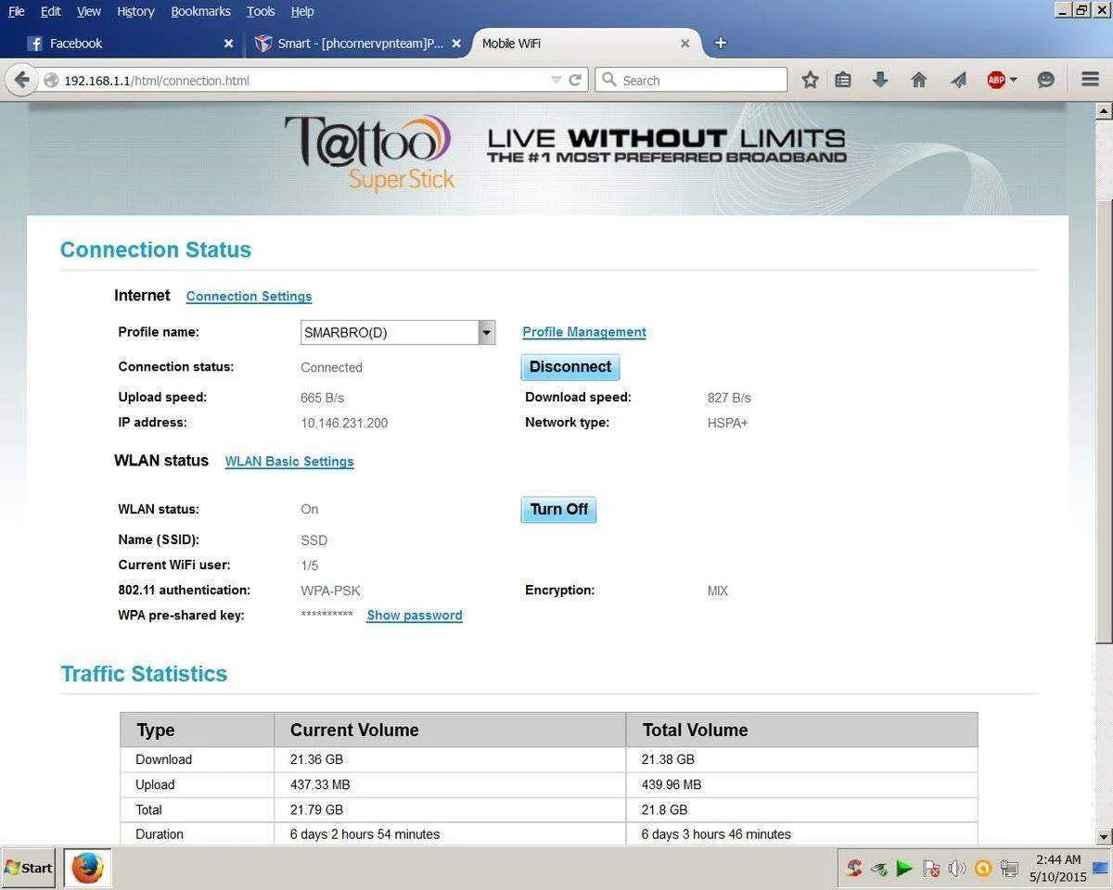The height and width of the screenshot is (890, 1113).
Task: Open the Connection Settings link
Action: point(249,297)
